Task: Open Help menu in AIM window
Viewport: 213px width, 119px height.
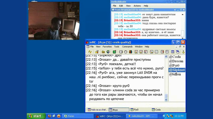Action: (x=146, y=6)
